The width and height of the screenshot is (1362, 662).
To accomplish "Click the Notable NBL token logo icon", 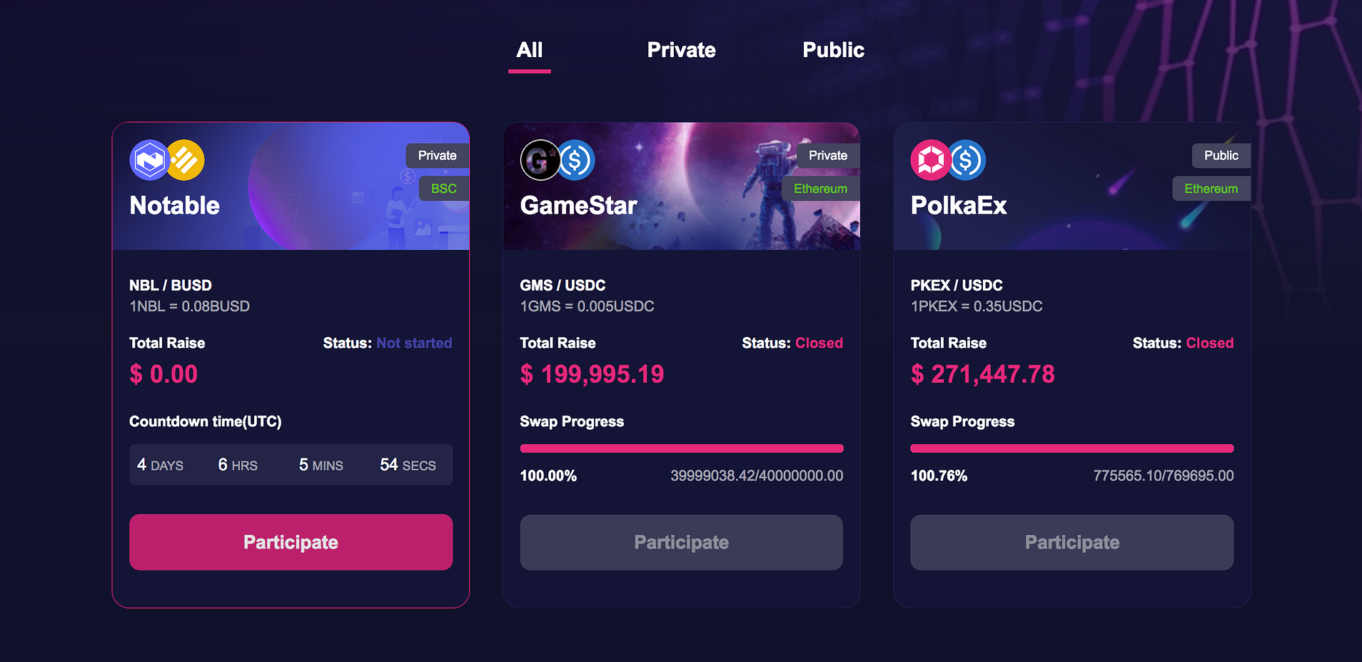I will tap(148, 160).
